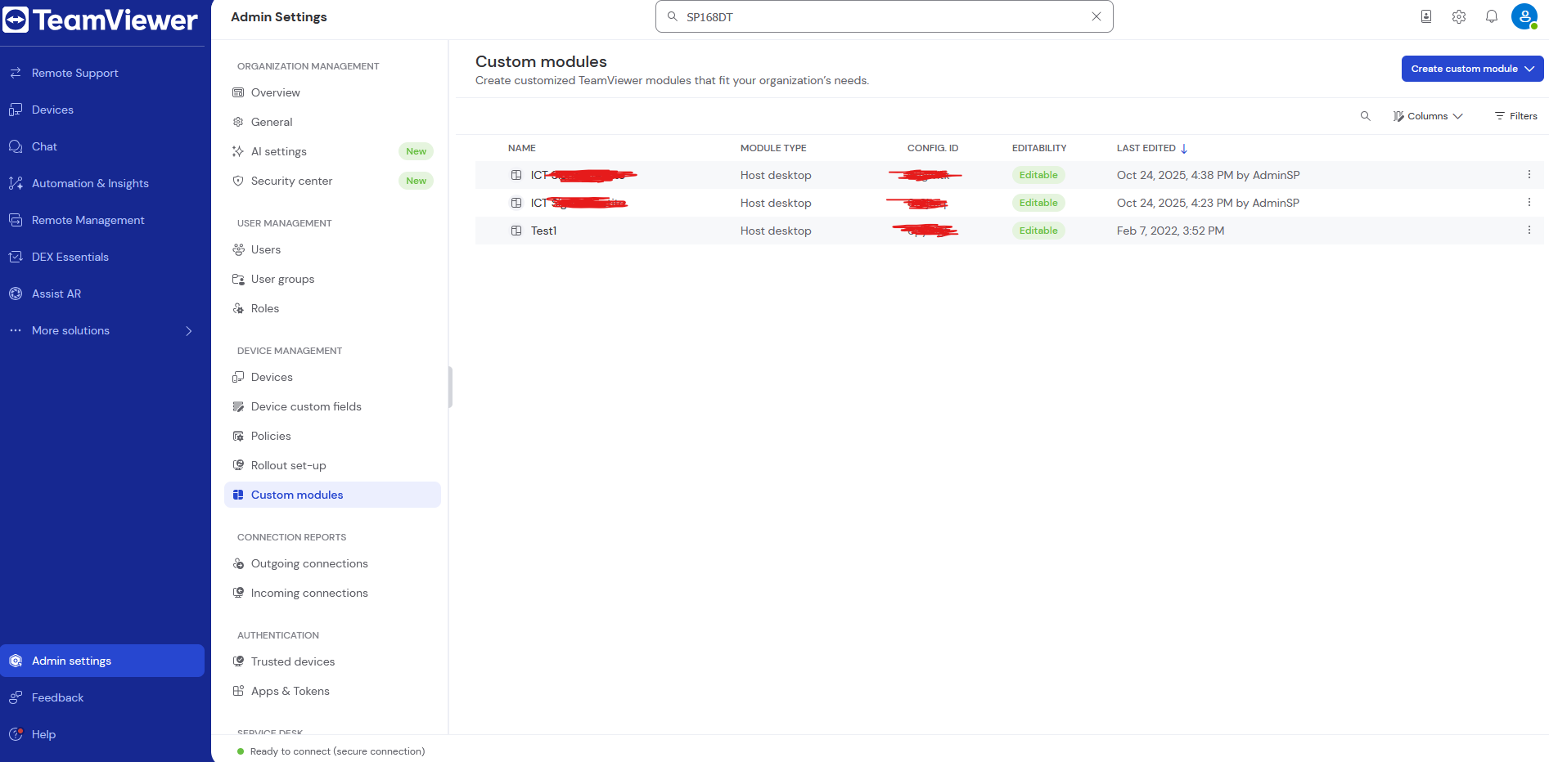
Task: Click the Outgoing connections icon
Action: pyautogui.click(x=238, y=563)
